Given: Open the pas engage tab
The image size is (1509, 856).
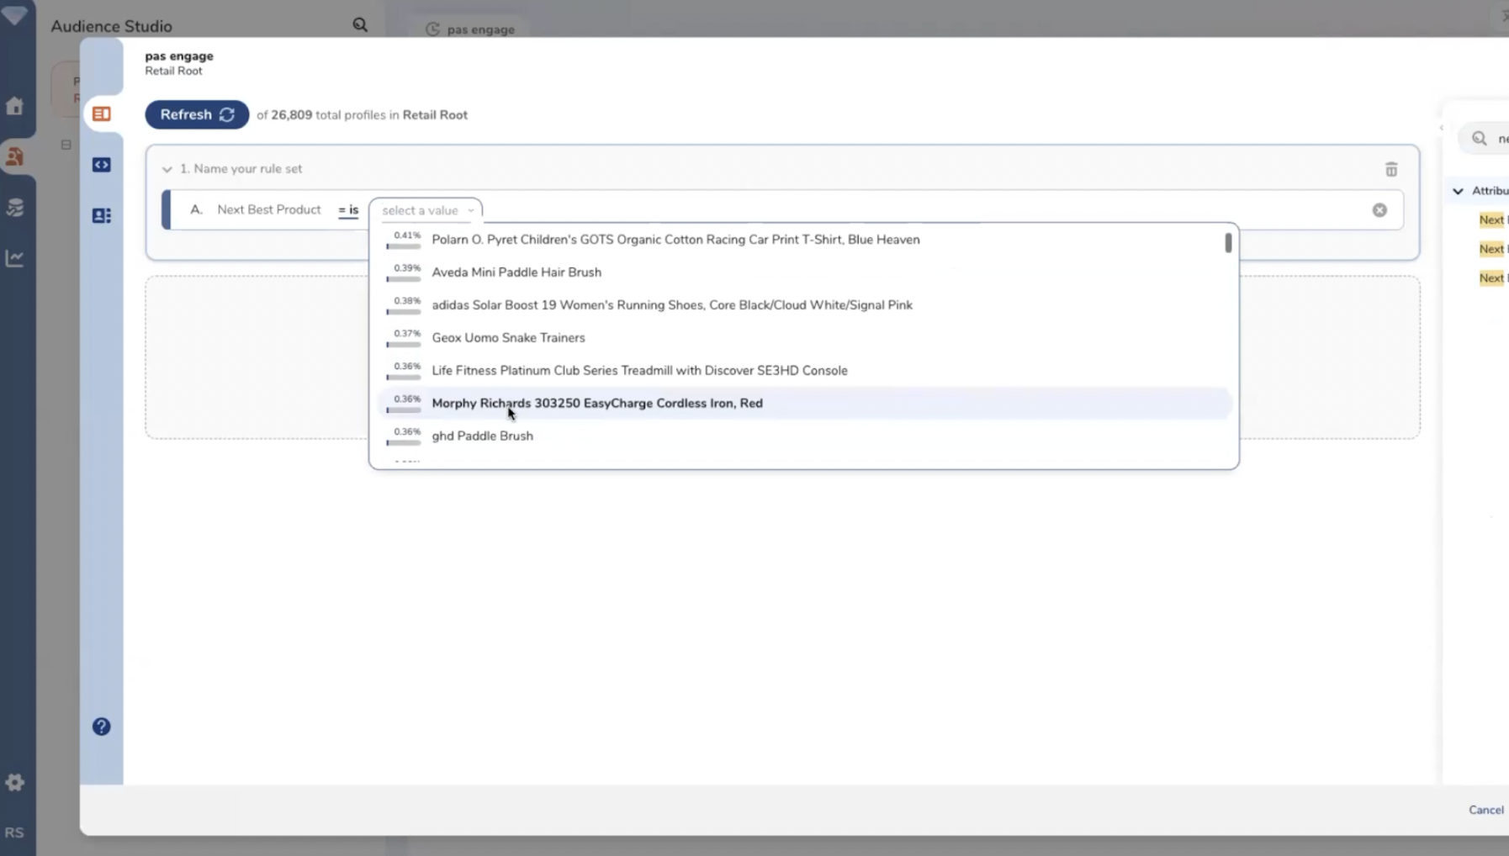Looking at the screenshot, I should pos(470,29).
